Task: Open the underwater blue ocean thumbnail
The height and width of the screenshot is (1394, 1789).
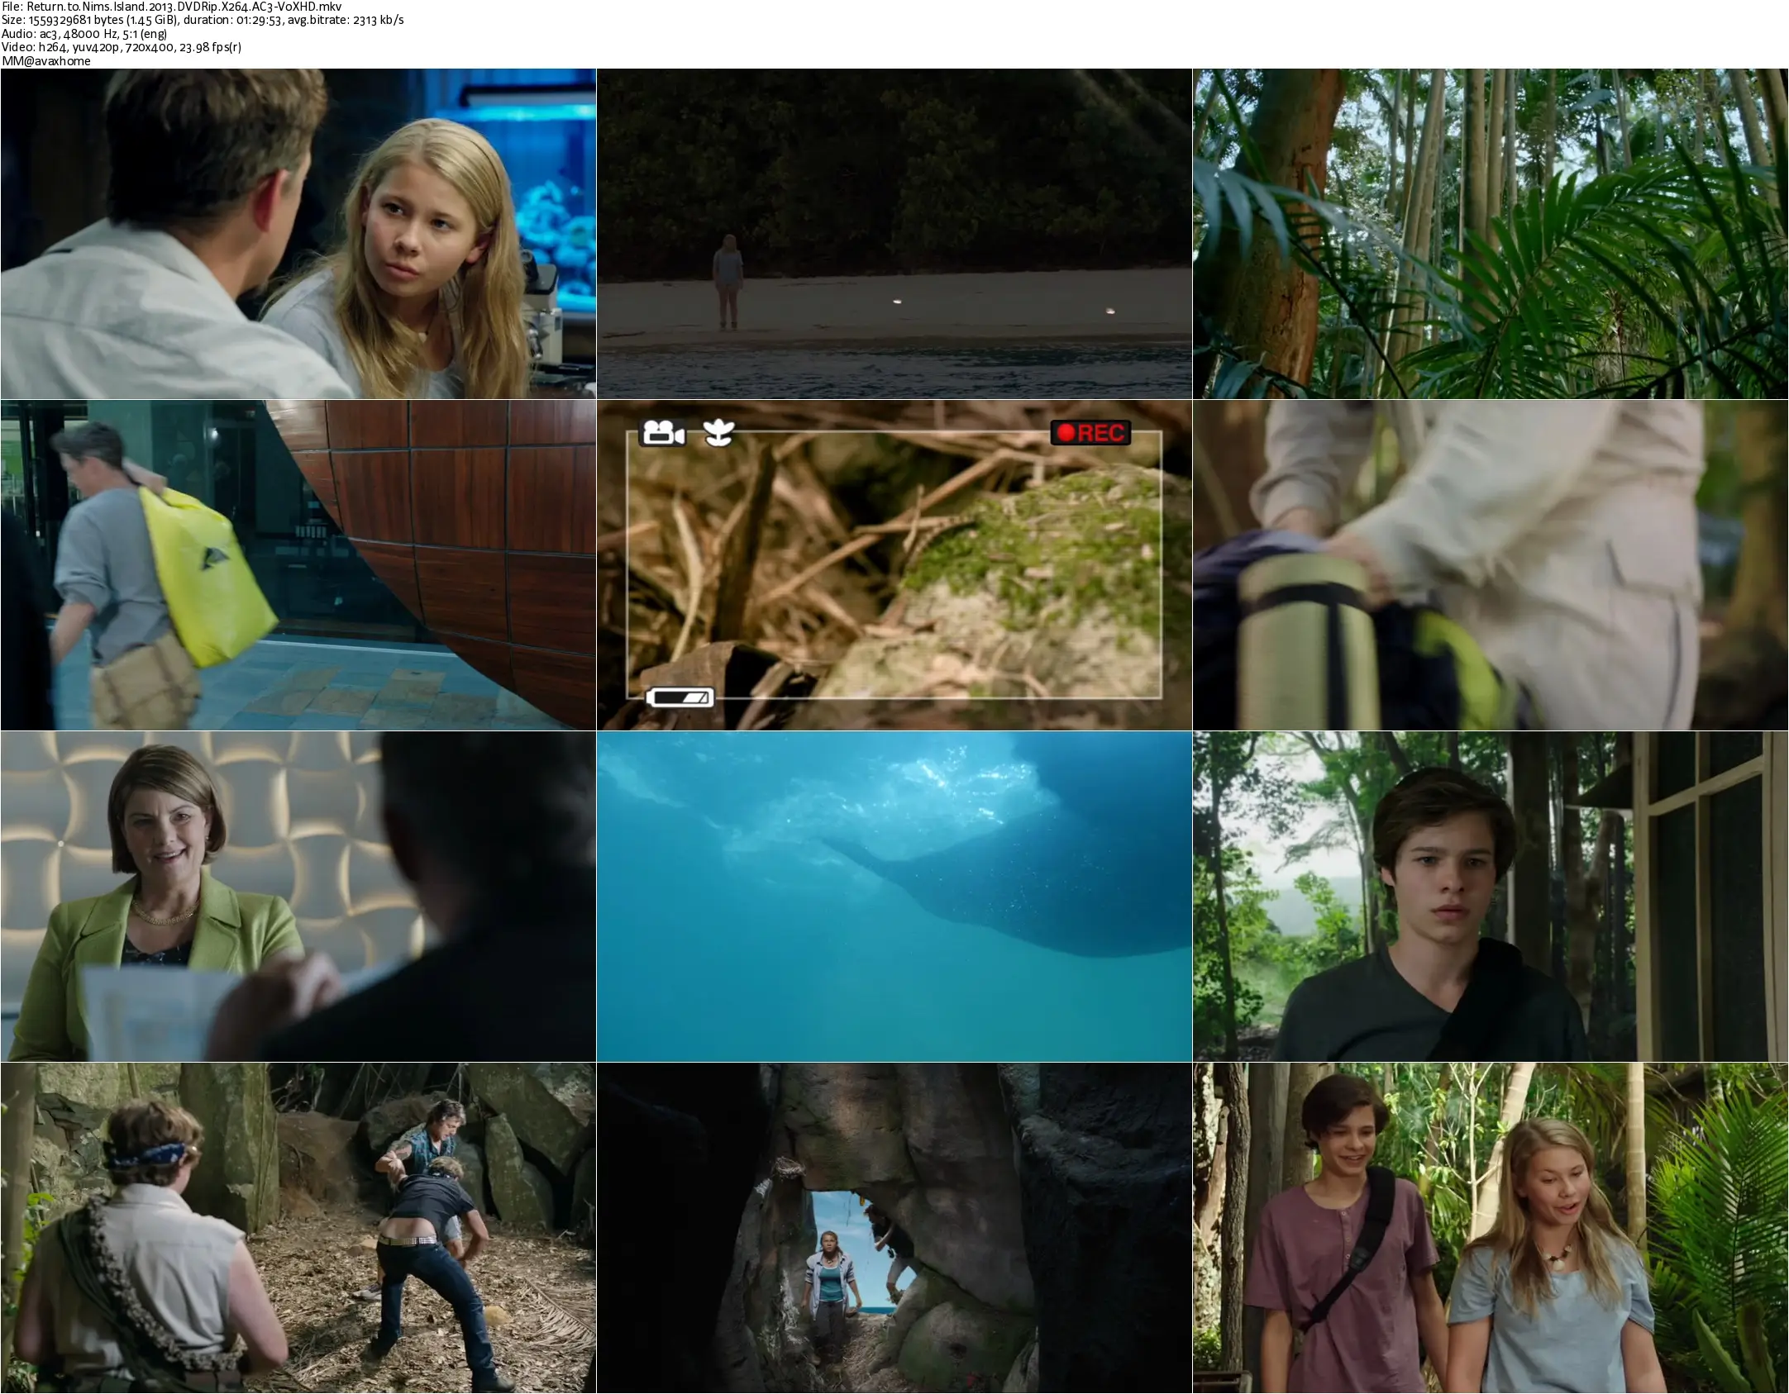Action: tap(894, 897)
